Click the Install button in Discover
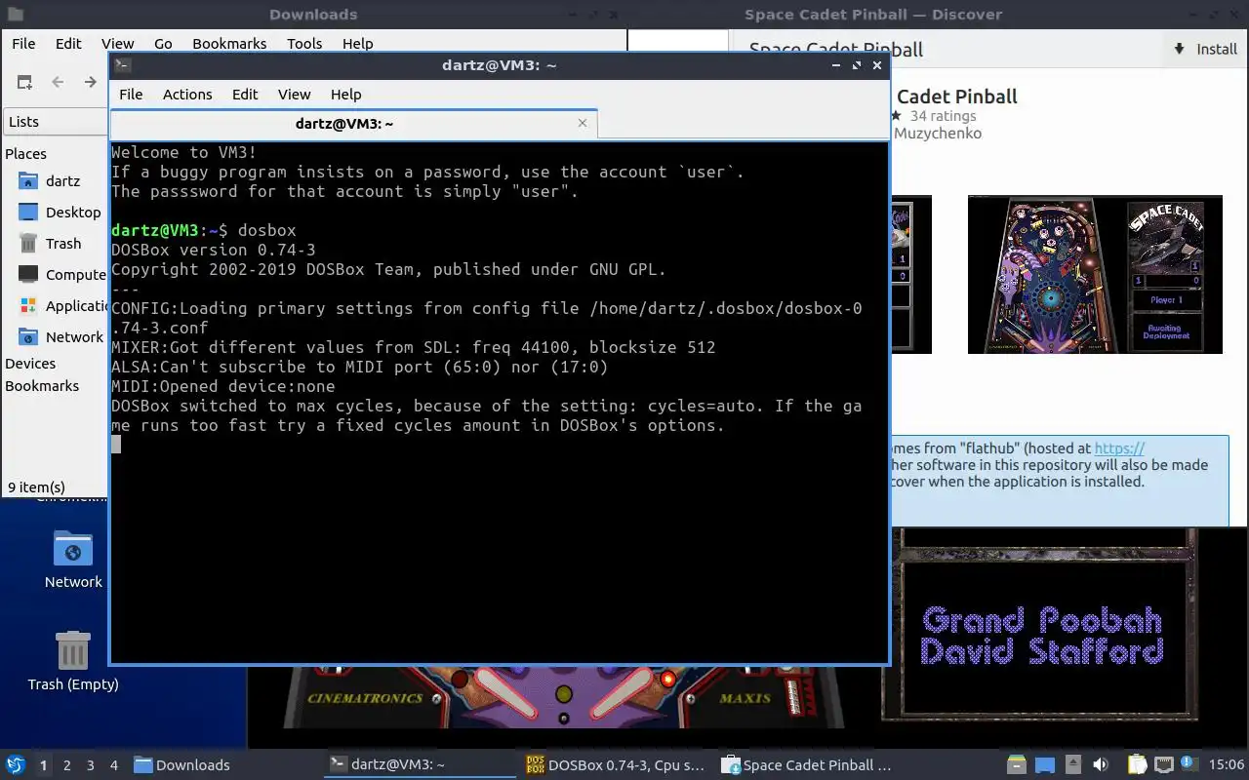The width and height of the screenshot is (1249, 780). [x=1205, y=49]
